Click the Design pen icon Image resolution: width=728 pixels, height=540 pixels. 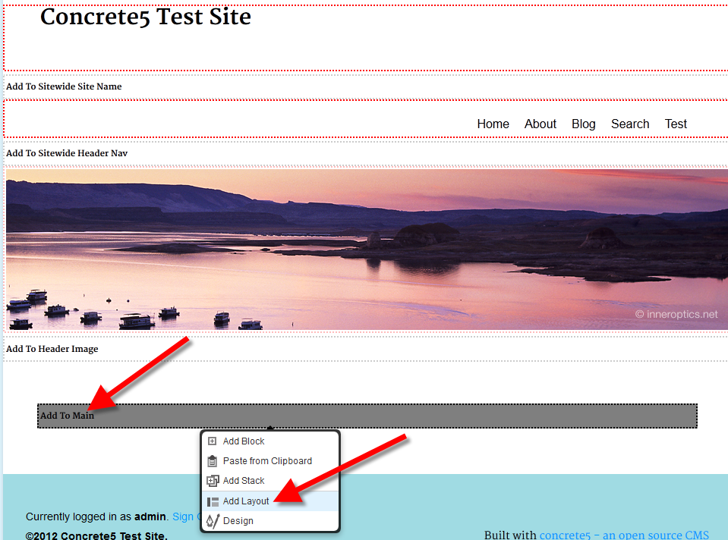(x=213, y=521)
